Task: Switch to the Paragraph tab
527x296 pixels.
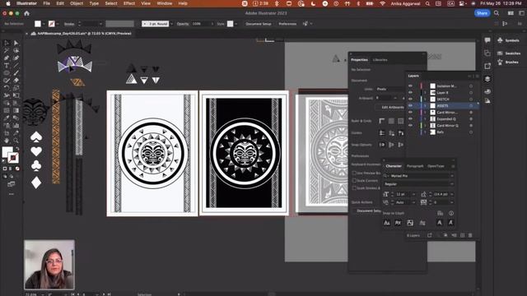Action: pyautogui.click(x=415, y=166)
